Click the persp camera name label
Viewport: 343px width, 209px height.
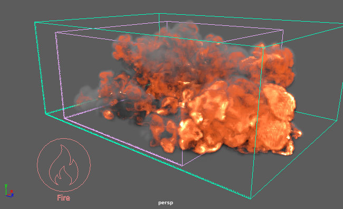pyautogui.click(x=166, y=203)
